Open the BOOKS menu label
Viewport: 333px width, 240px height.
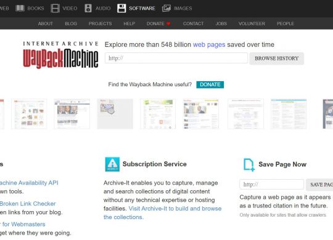pyautogui.click(x=36, y=8)
